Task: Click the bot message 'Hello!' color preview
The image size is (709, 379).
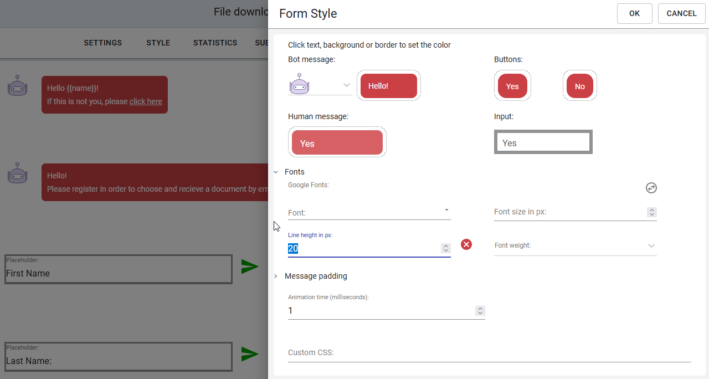Action: pos(388,86)
